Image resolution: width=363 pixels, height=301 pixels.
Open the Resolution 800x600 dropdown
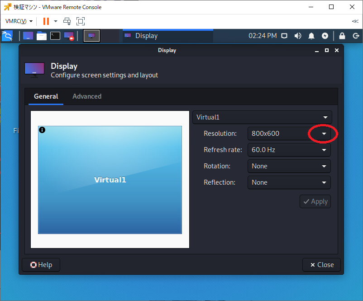[x=289, y=134]
